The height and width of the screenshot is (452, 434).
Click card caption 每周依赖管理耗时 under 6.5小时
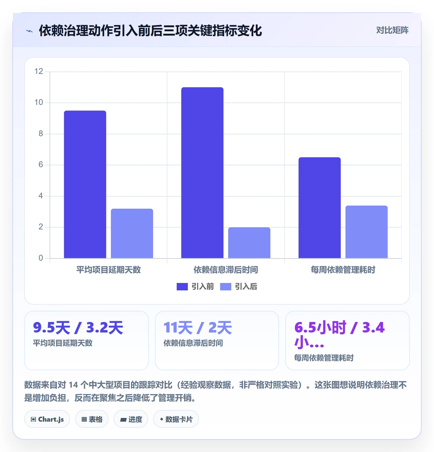point(324,358)
